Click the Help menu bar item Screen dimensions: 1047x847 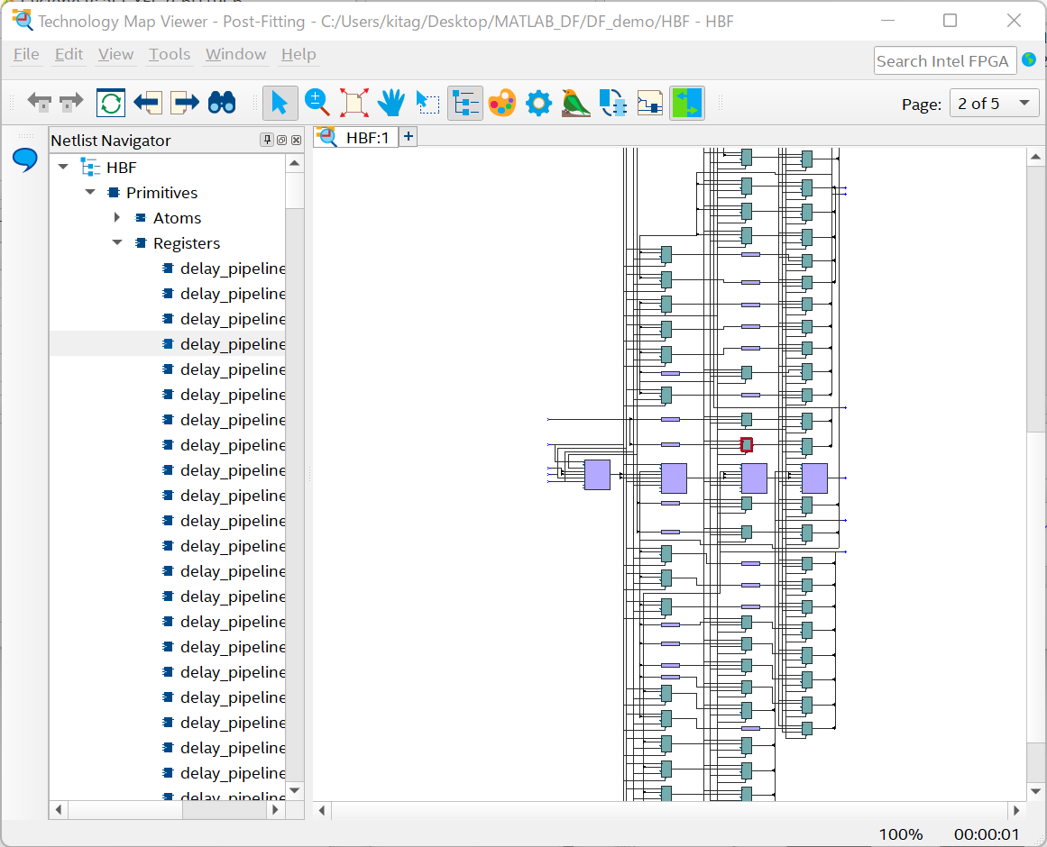(x=298, y=54)
